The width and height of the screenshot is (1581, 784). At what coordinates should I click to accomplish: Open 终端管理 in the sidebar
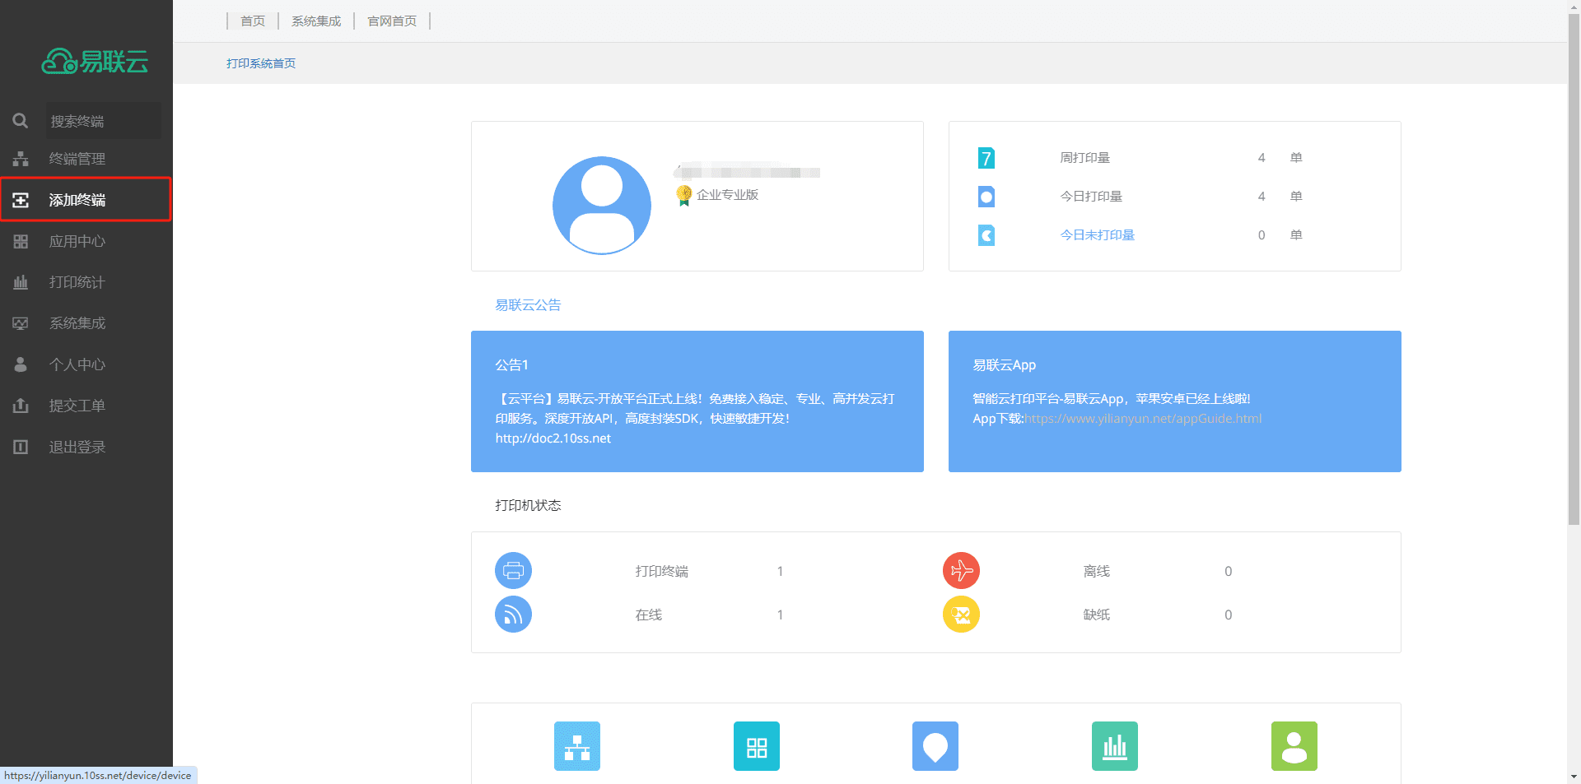77,159
